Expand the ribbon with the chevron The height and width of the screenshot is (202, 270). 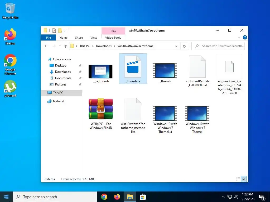coord(239,37)
